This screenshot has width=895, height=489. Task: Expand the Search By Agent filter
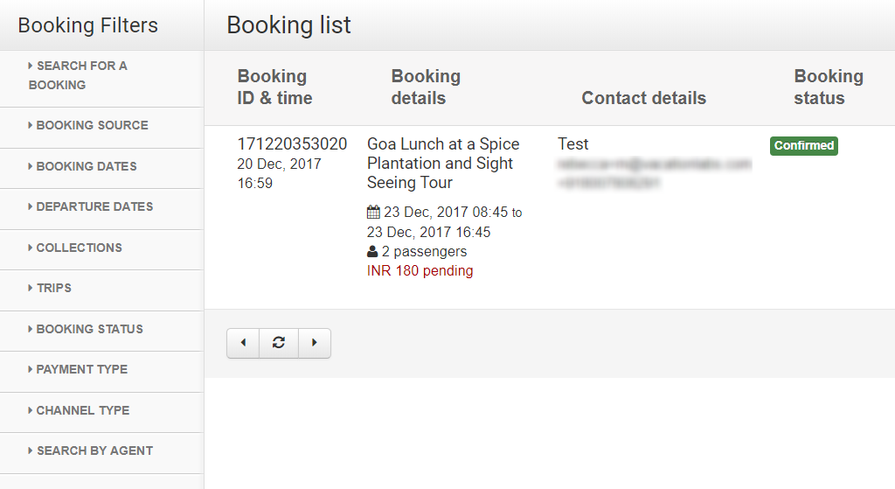point(94,451)
